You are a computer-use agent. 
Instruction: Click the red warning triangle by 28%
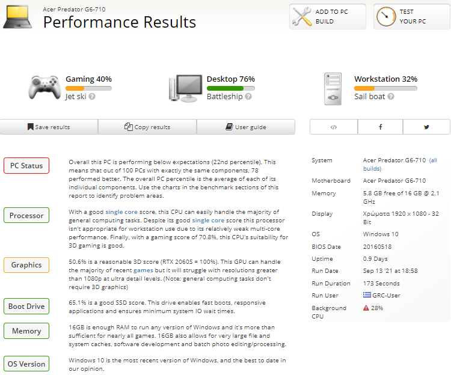point(366,308)
